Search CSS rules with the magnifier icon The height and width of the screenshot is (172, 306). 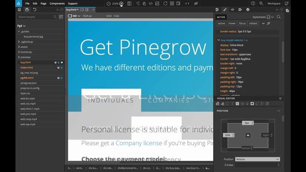coord(279,17)
